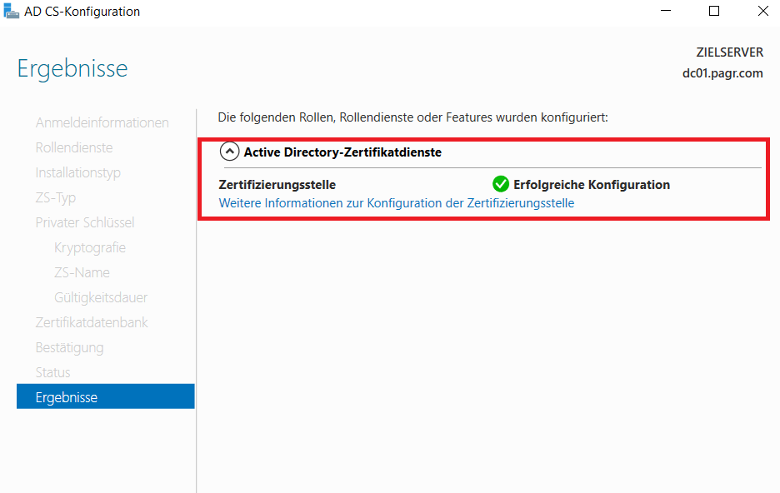Maximize the AD CS-Konfiguration window
The height and width of the screenshot is (493, 780).
pos(714,12)
